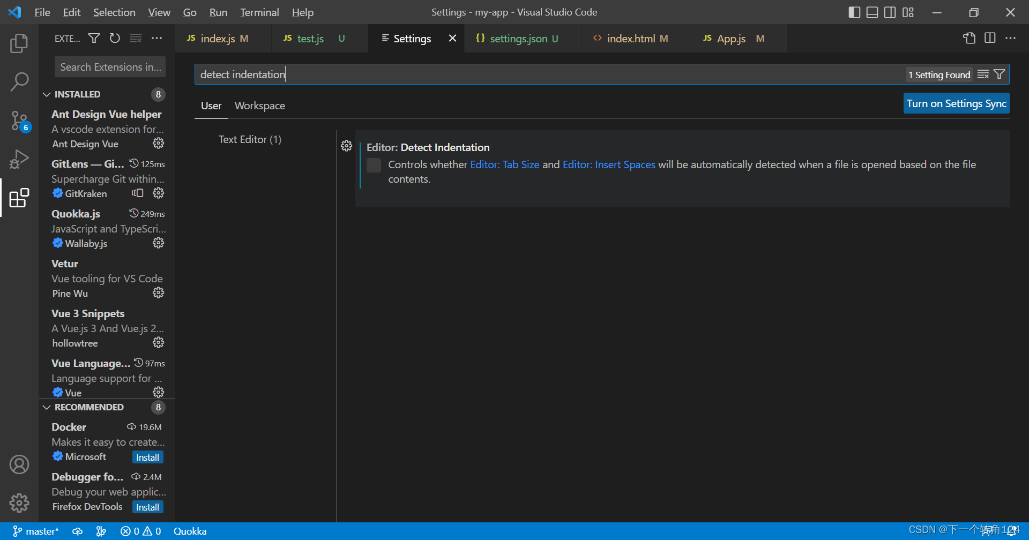Open the Help menu
This screenshot has height=540, width=1029.
tap(303, 12)
